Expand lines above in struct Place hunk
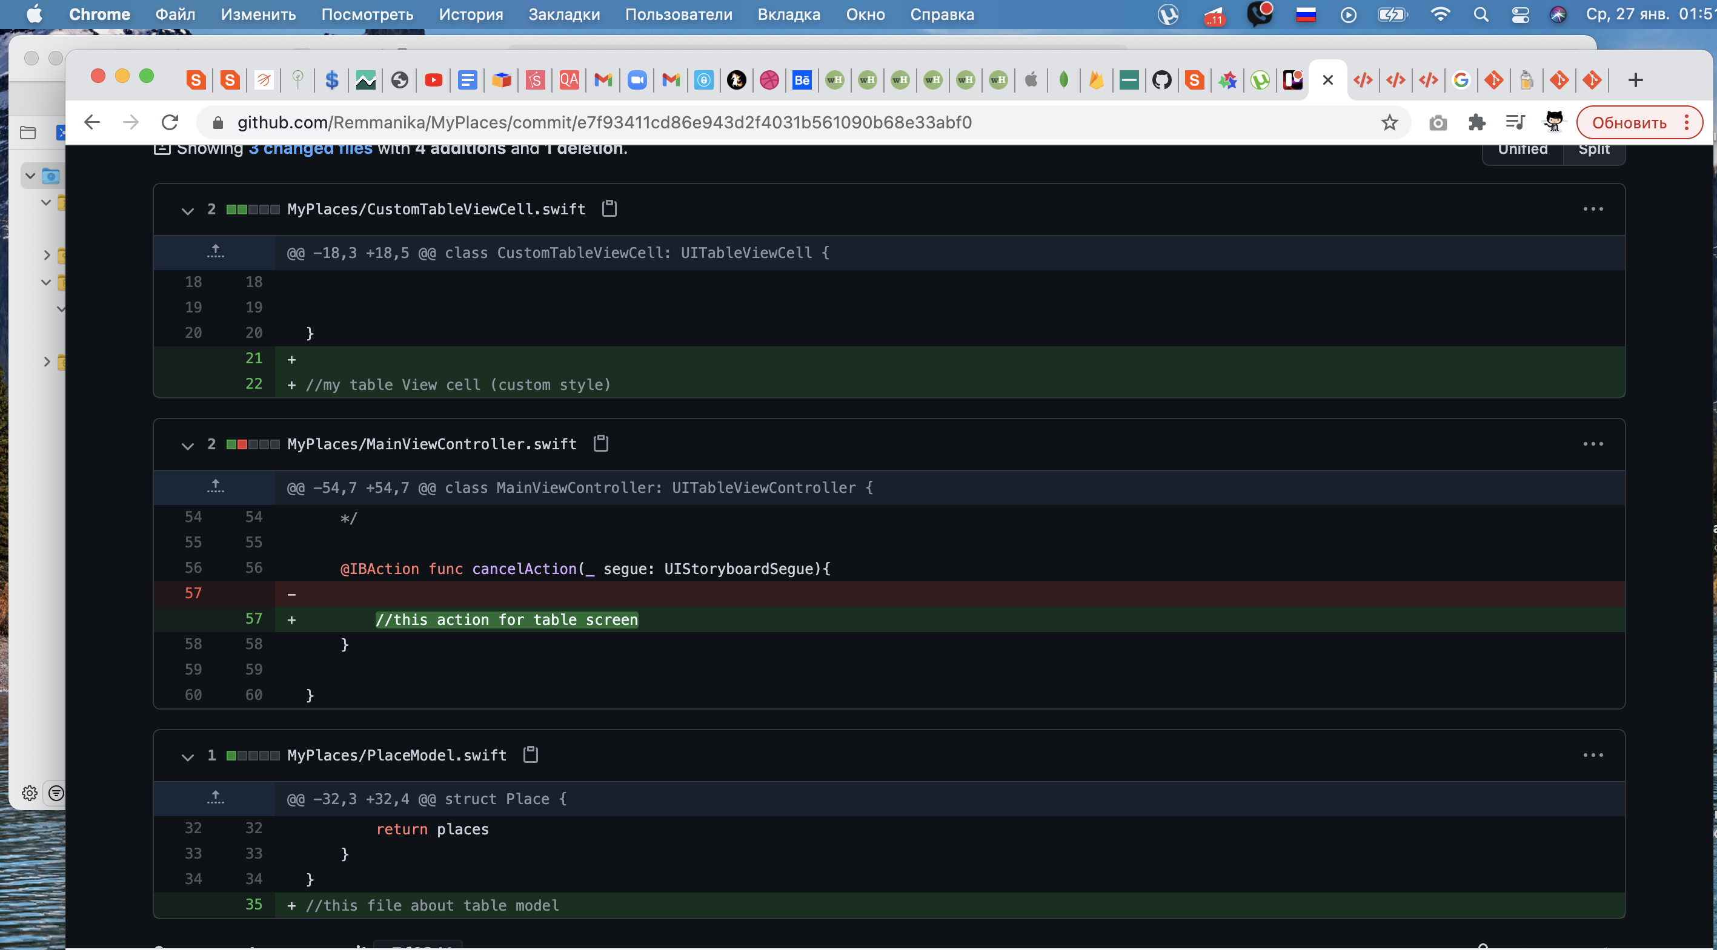Screen dimensions: 1717x950 point(214,798)
